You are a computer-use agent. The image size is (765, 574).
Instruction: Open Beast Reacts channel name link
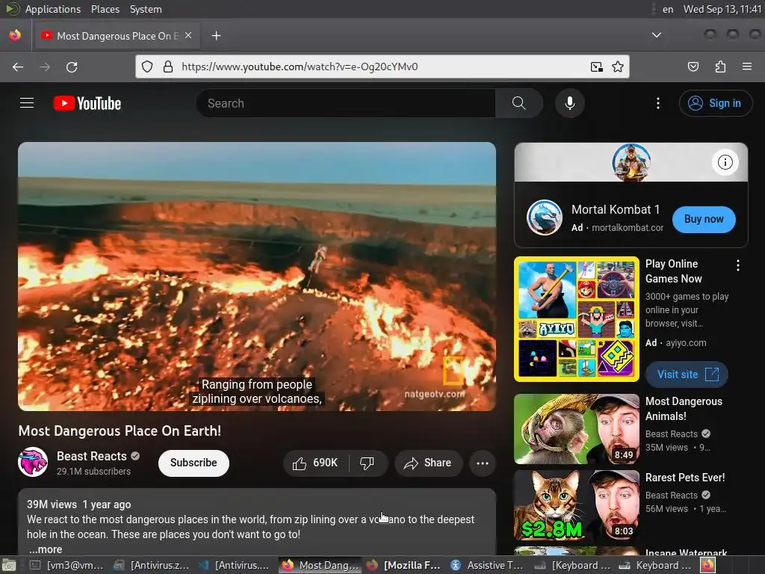click(x=92, y=456)
